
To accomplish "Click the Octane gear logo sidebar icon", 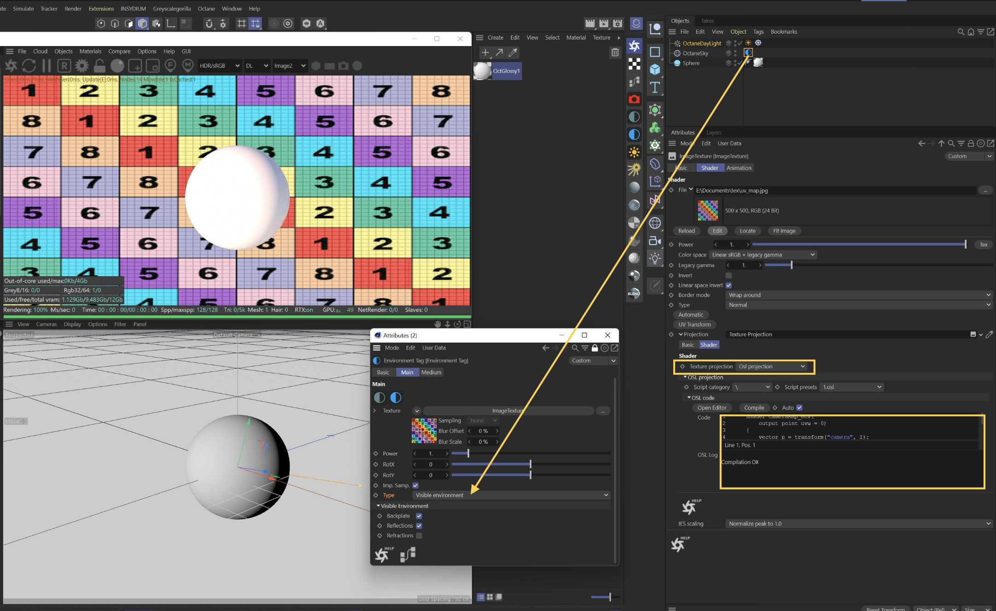I will pyautogui.click(x=635, y=46).
